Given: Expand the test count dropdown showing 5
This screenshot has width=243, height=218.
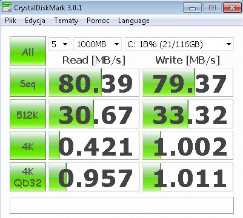Looking at the screenshot, I should pos(59,44).
